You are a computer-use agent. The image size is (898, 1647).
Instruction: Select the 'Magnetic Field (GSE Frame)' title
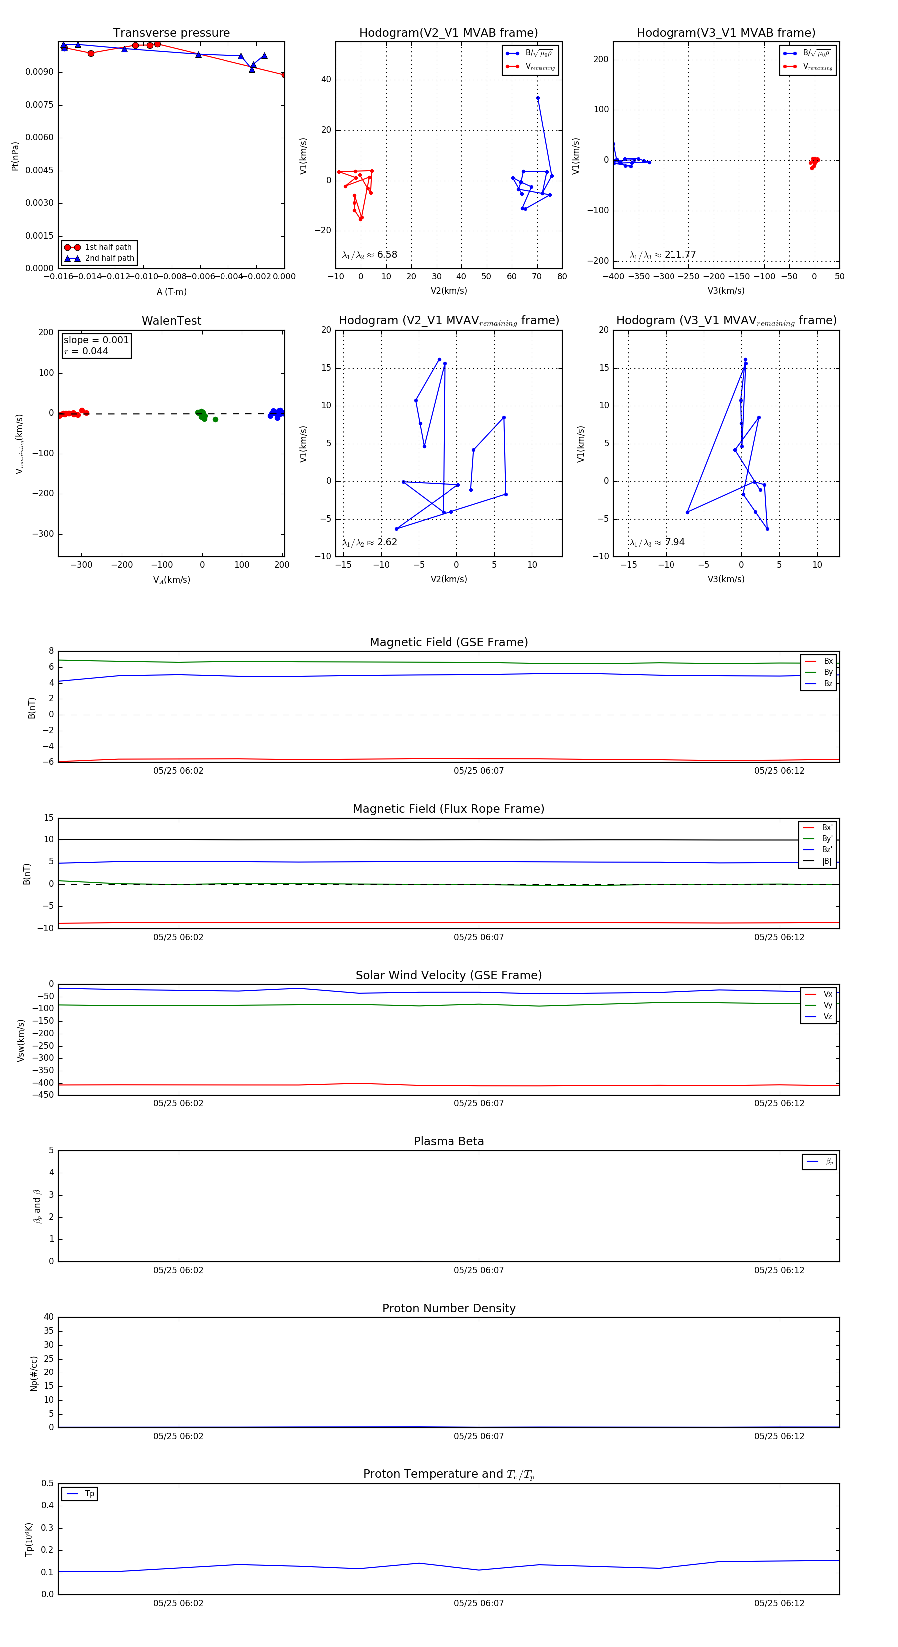pyautogui.click(x=449, y=642)
